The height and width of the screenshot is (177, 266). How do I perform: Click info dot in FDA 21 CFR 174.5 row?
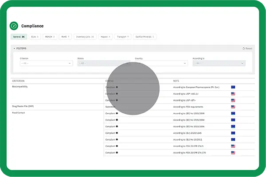coord(117,146)
